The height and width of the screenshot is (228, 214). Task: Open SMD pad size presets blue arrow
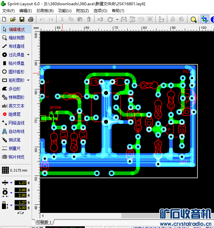coord(11,205)
